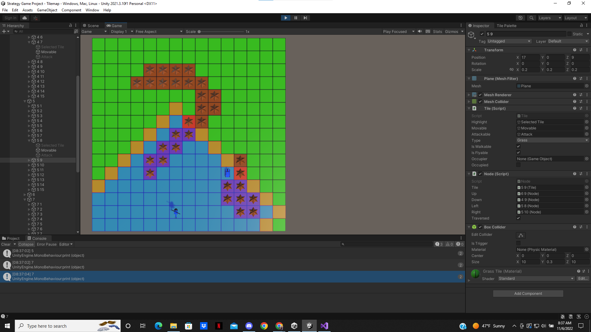Mute audio in Game view

tap(420, 31)
